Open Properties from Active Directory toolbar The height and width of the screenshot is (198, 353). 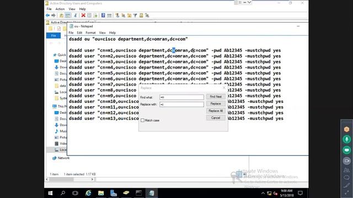tap(89, 15)
